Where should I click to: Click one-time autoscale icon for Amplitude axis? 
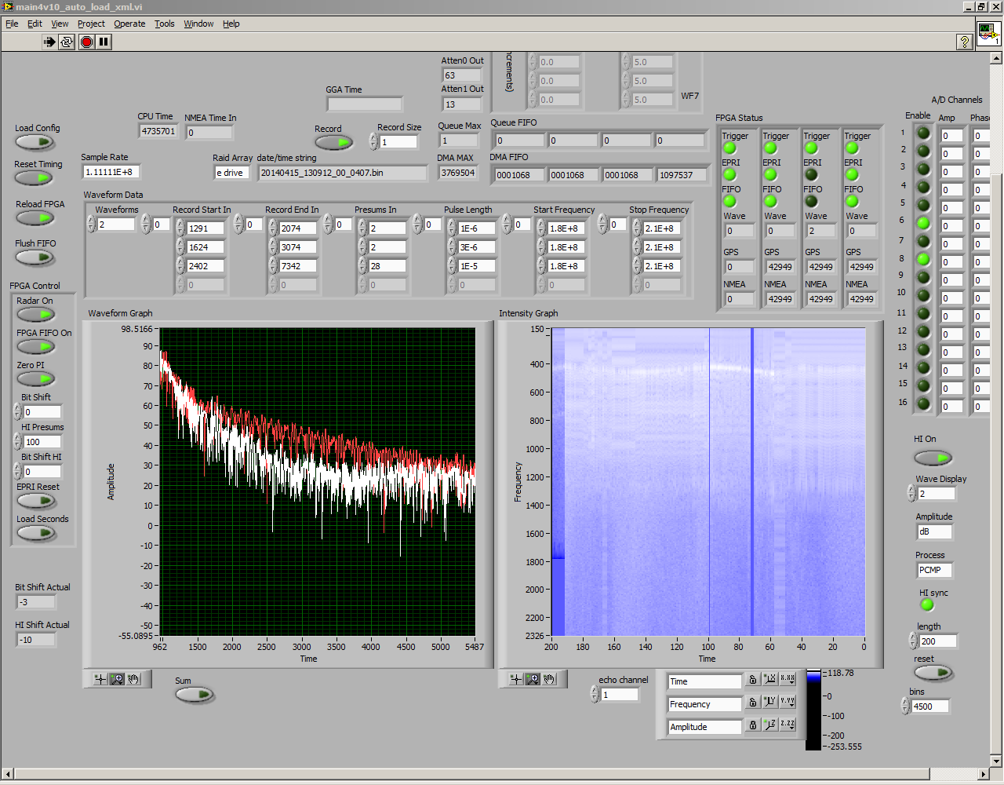click(769, 725)
